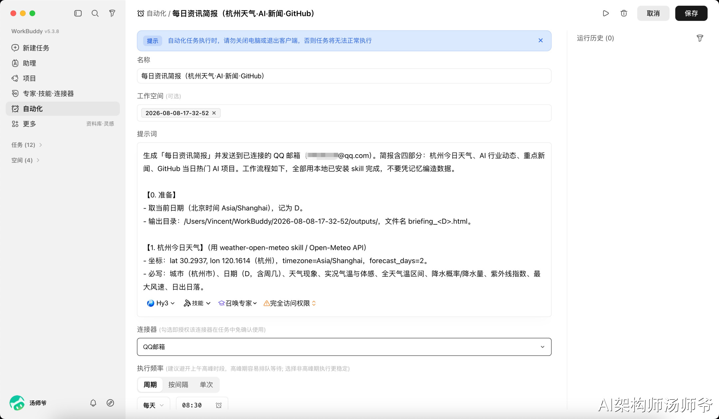Click the 汤师爷 user avatar

17,403
